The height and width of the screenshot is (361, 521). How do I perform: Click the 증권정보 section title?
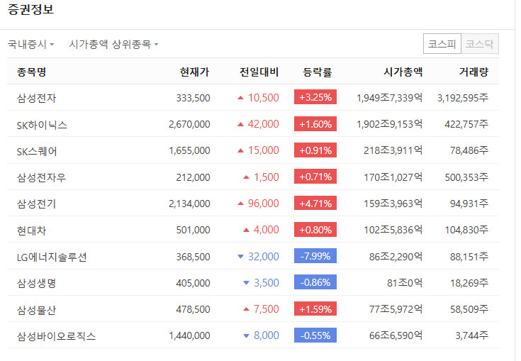pyautogui.click(x=30, y=9)
